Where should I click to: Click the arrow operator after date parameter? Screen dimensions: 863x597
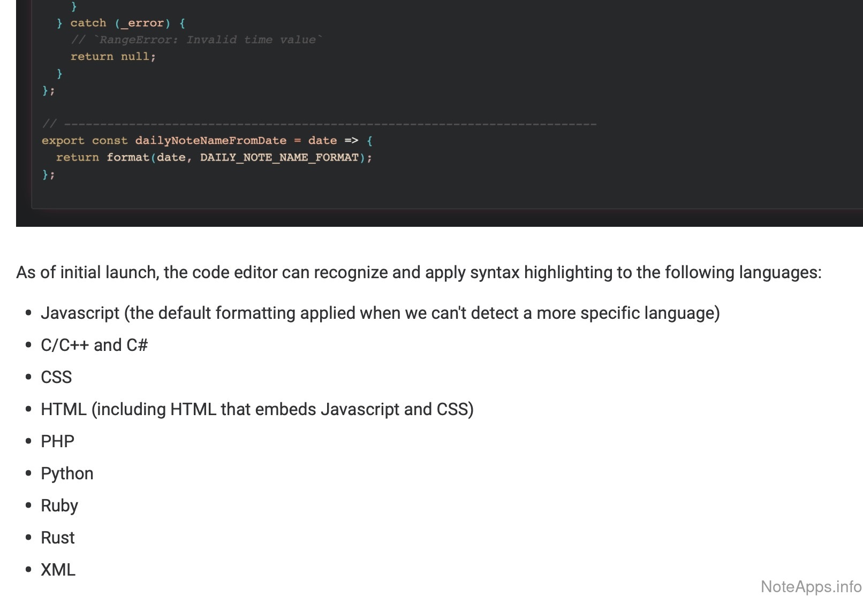[x=351, y=141]
